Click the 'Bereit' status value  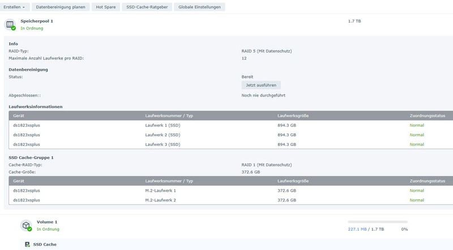click(x=247, y=77)
